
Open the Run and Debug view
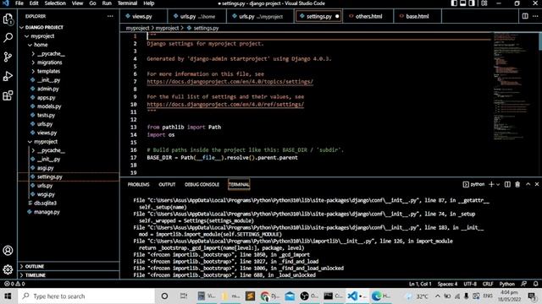(x=8, y=76)
